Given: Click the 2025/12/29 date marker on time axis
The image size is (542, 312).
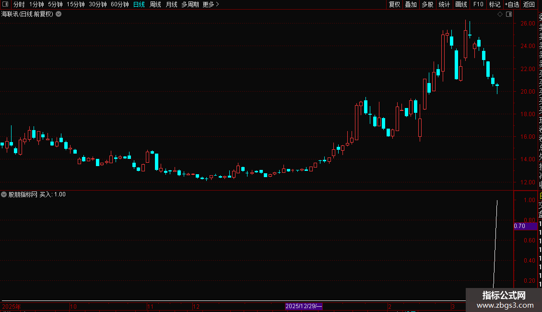Looking at the screenshot, I should click(x=304, y=306).
